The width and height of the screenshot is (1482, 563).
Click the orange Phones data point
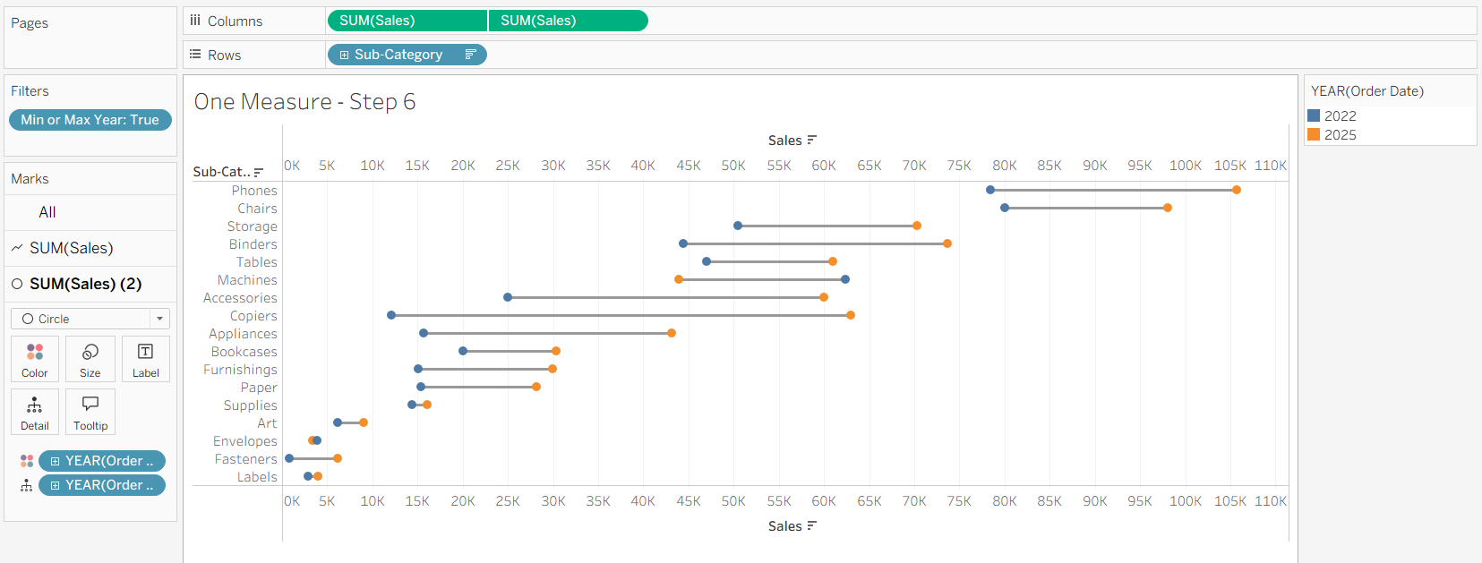1237,190
